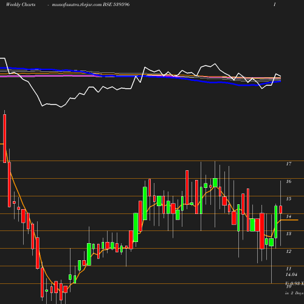
Task: Click the '14.04' last price value
Action: [x=291, y=275]
